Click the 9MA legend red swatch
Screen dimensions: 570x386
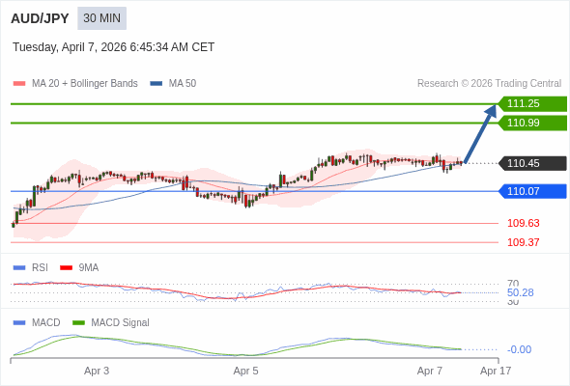point(66,268)
